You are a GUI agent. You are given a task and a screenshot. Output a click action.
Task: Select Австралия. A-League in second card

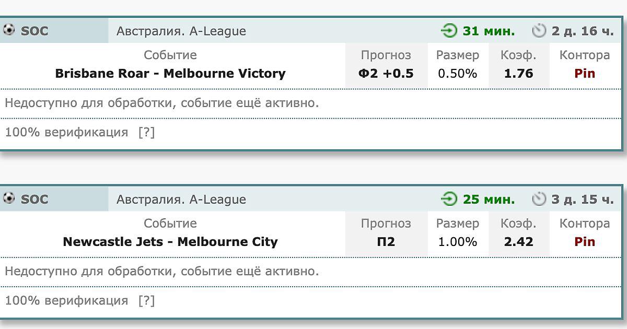tap(181, 199)
